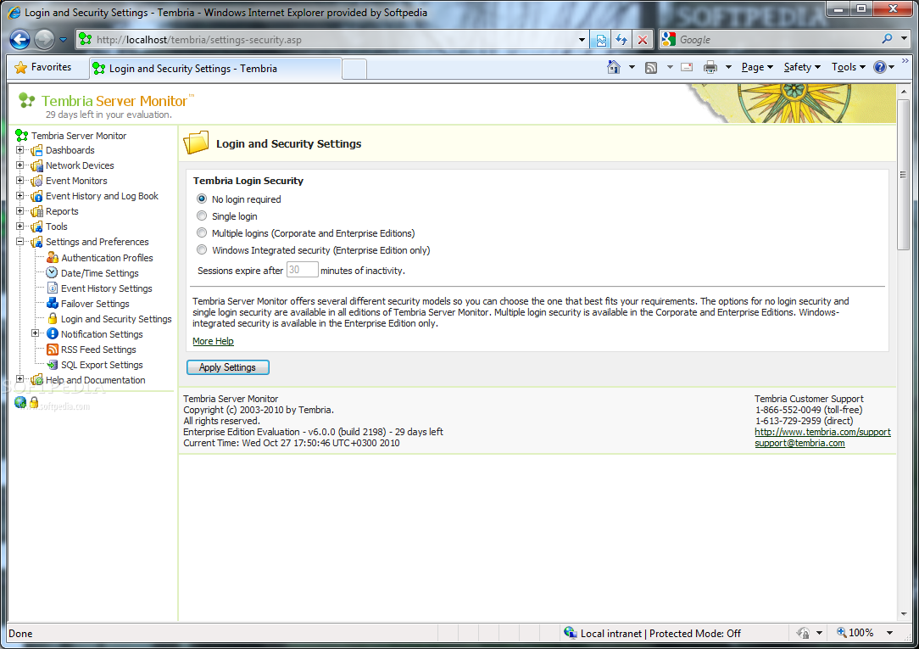Click the Event History and Log Book icon
919x649 pixels.
click(36, 197)
